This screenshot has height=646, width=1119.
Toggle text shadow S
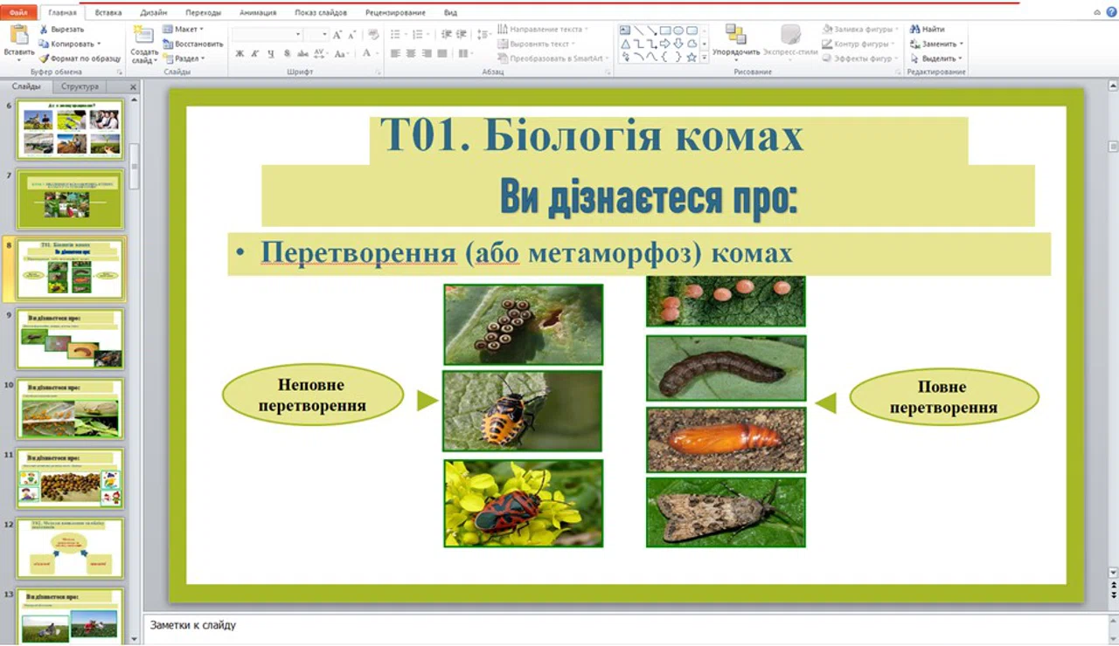click(287, 53)
